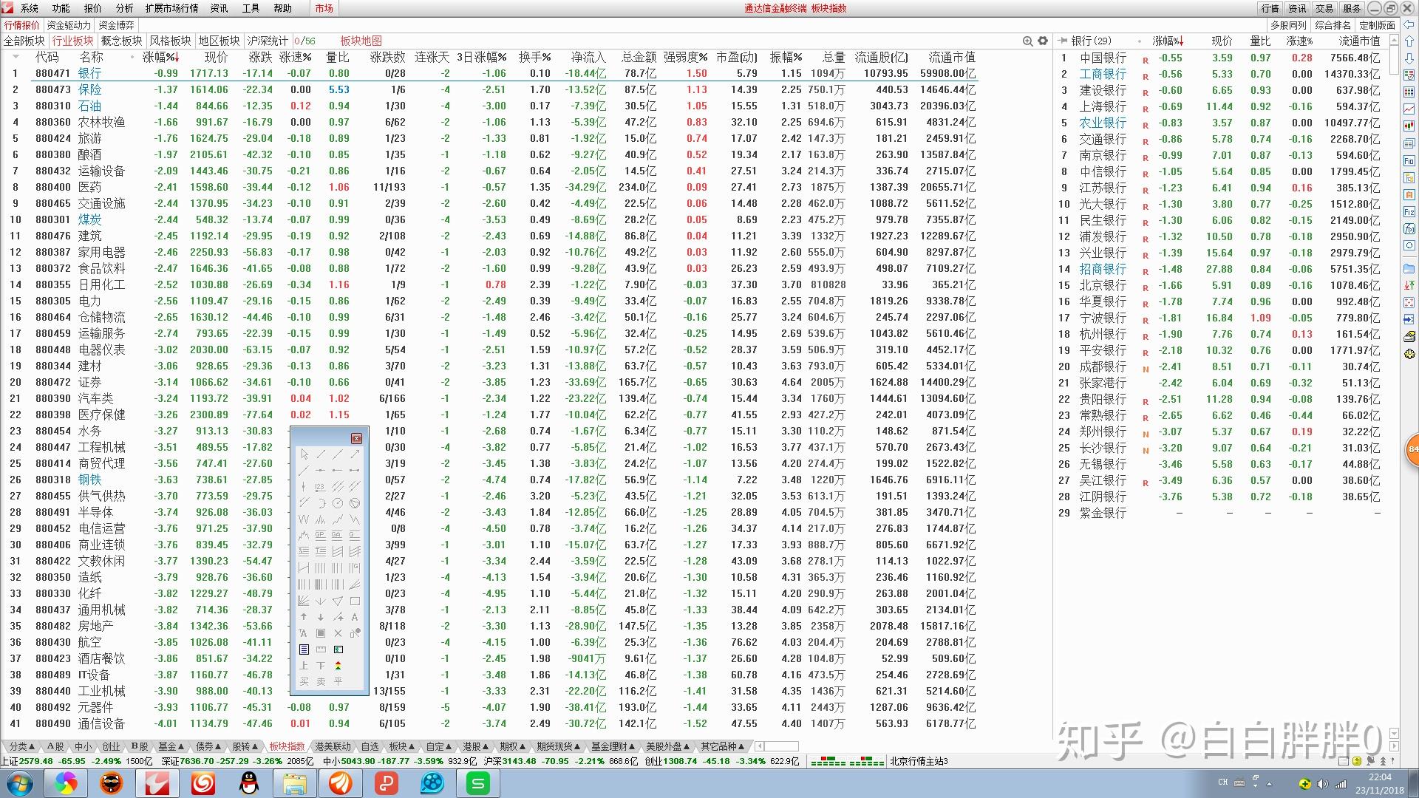This screenshot has height=798, width=1419.
Task: Choose the letter A text annotation tool
Action: point(355,617)
